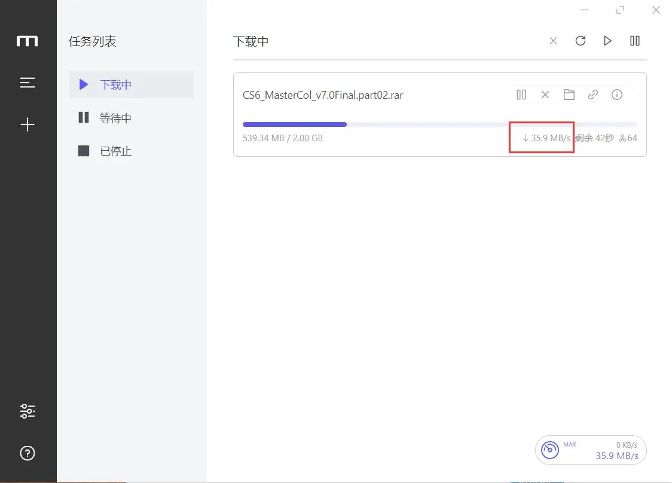Click the 下载中 page heading
Screen dimensions: 672x483
click(x=251, y=41)
